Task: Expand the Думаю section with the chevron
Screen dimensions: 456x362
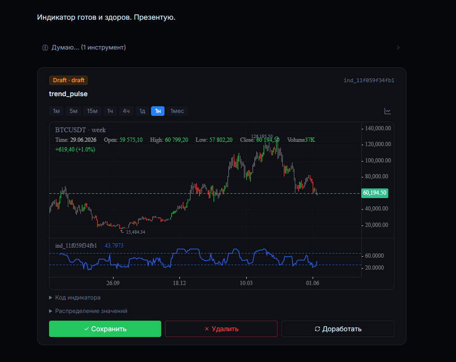Action: point(398,48)
